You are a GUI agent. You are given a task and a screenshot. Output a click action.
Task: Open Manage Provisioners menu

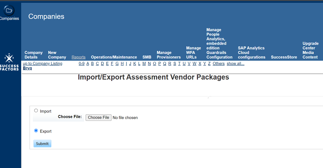(169, 55)
